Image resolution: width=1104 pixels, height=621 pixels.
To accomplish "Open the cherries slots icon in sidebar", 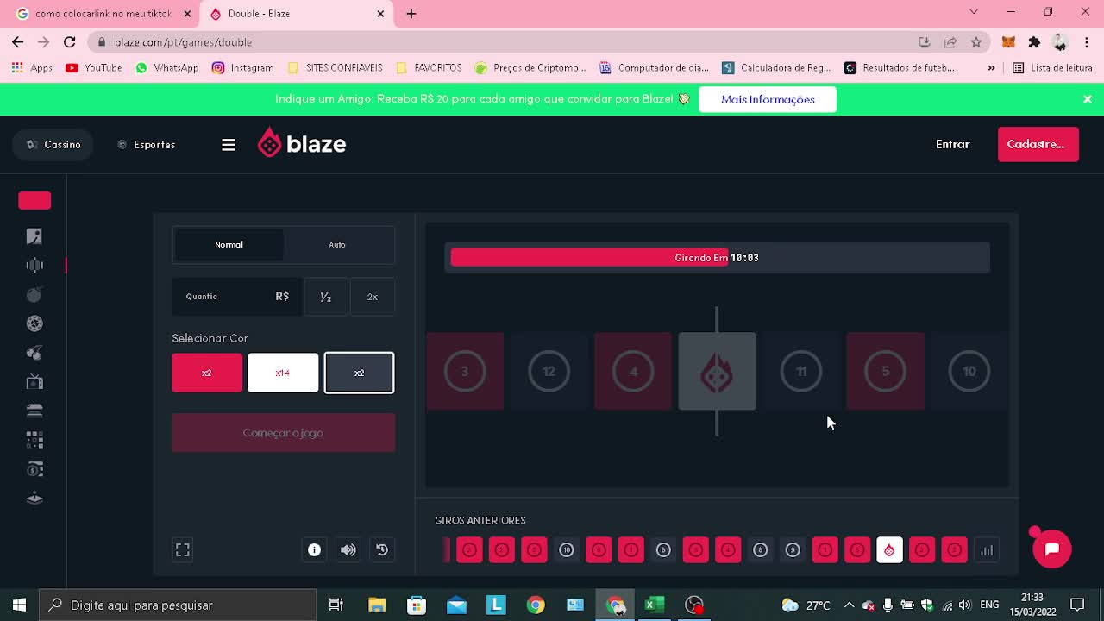I will coord(34,353).
